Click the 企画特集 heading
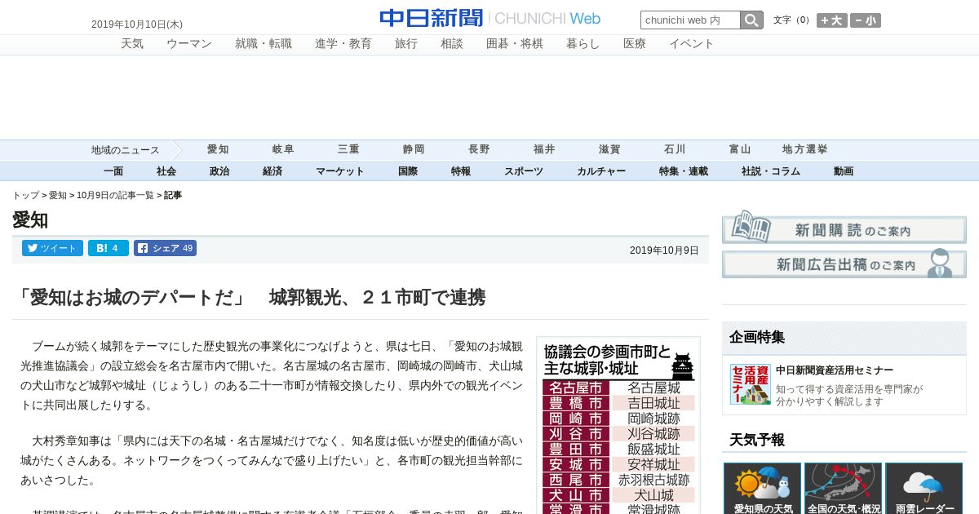Screen dimensions: 979x514 click(x=757, y=337)
